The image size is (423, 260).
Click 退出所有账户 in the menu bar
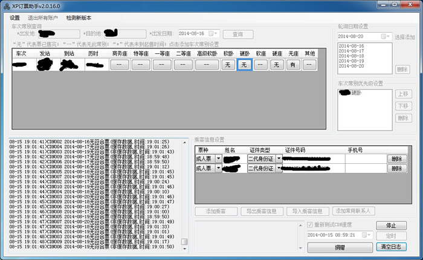click(43, 18)
